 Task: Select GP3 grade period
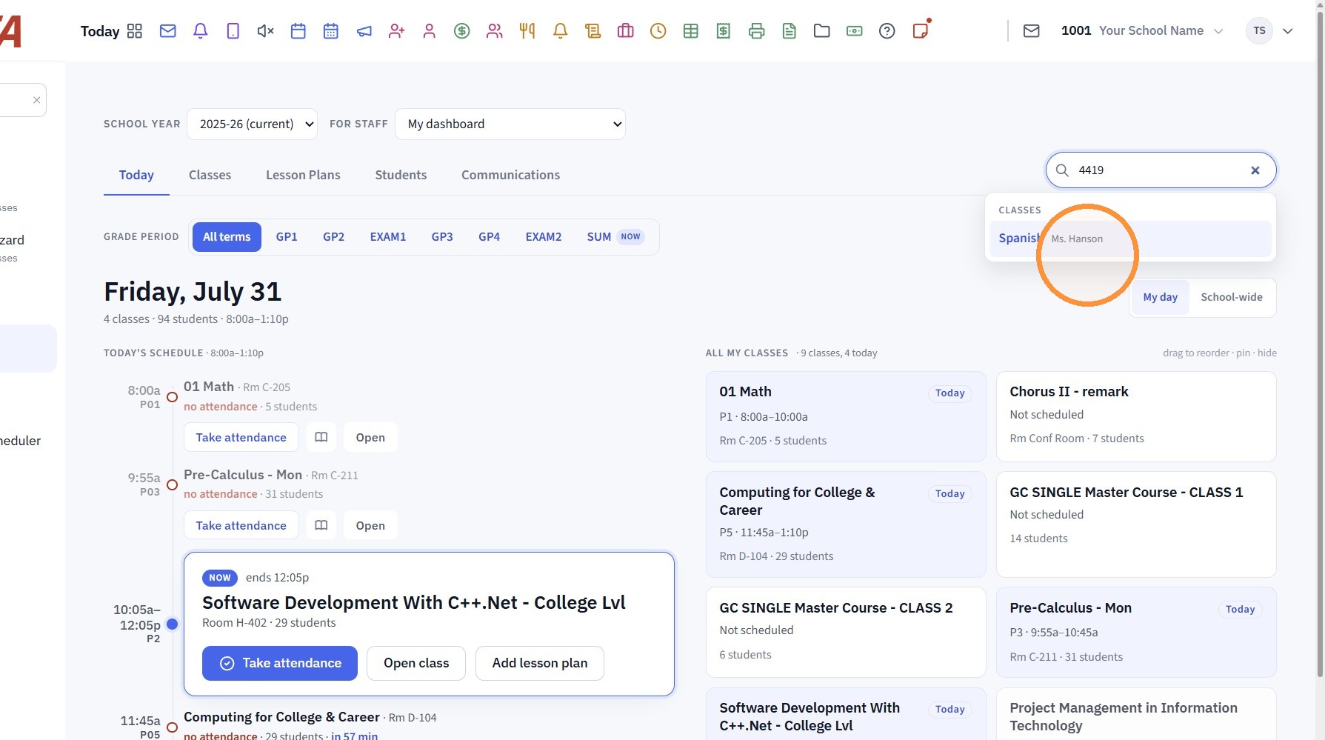pyautogui.click(x=442, y=237)
